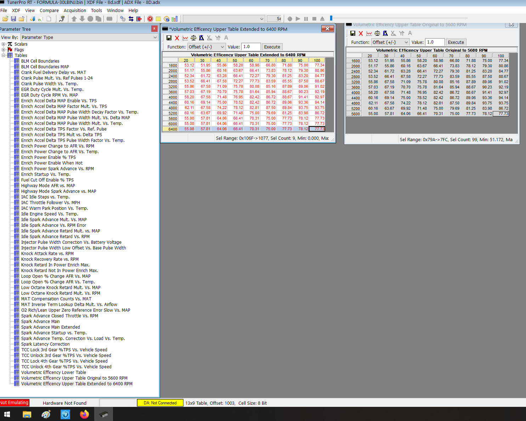
Task: Click the open bin file icon in toolbar
Action: 5,19
